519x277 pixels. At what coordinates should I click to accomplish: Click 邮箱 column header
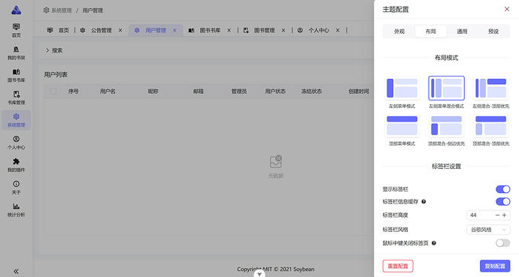(199, 91)
